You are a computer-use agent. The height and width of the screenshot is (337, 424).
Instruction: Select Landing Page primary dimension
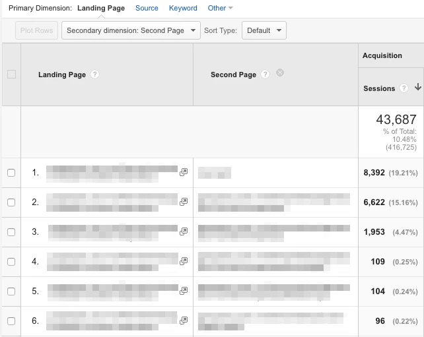[x=101, y=8]
